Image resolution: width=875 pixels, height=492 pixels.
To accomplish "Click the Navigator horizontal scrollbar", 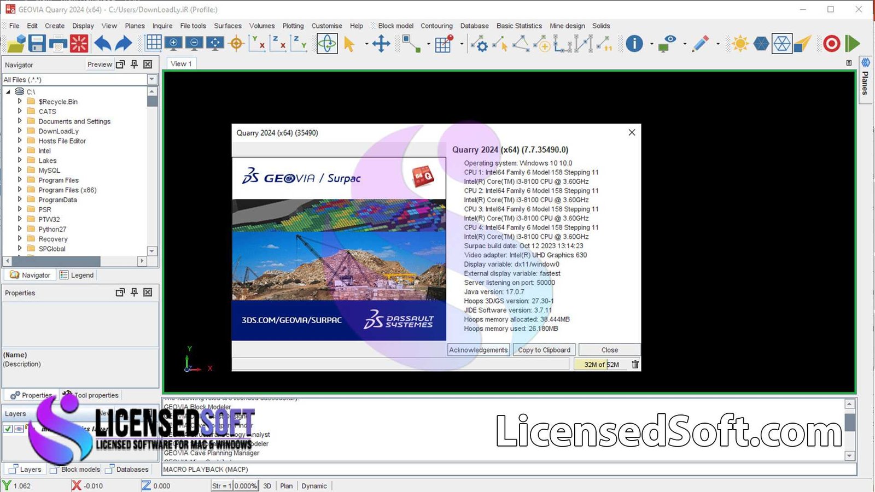I will 74,261.
